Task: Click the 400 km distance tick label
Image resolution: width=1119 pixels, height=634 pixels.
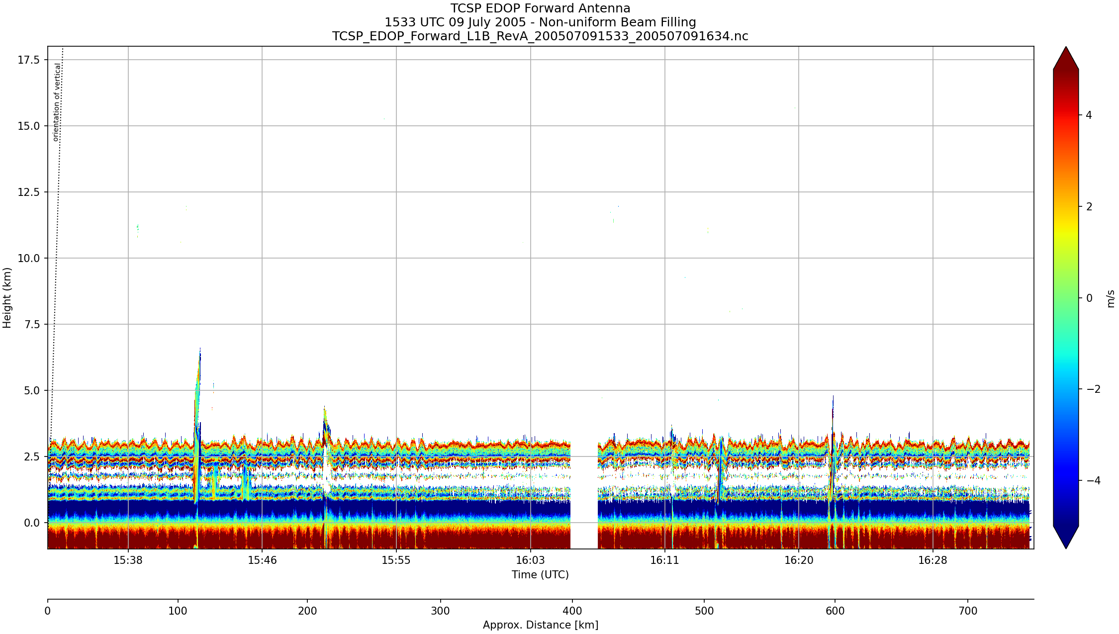Action: [572, 611]
